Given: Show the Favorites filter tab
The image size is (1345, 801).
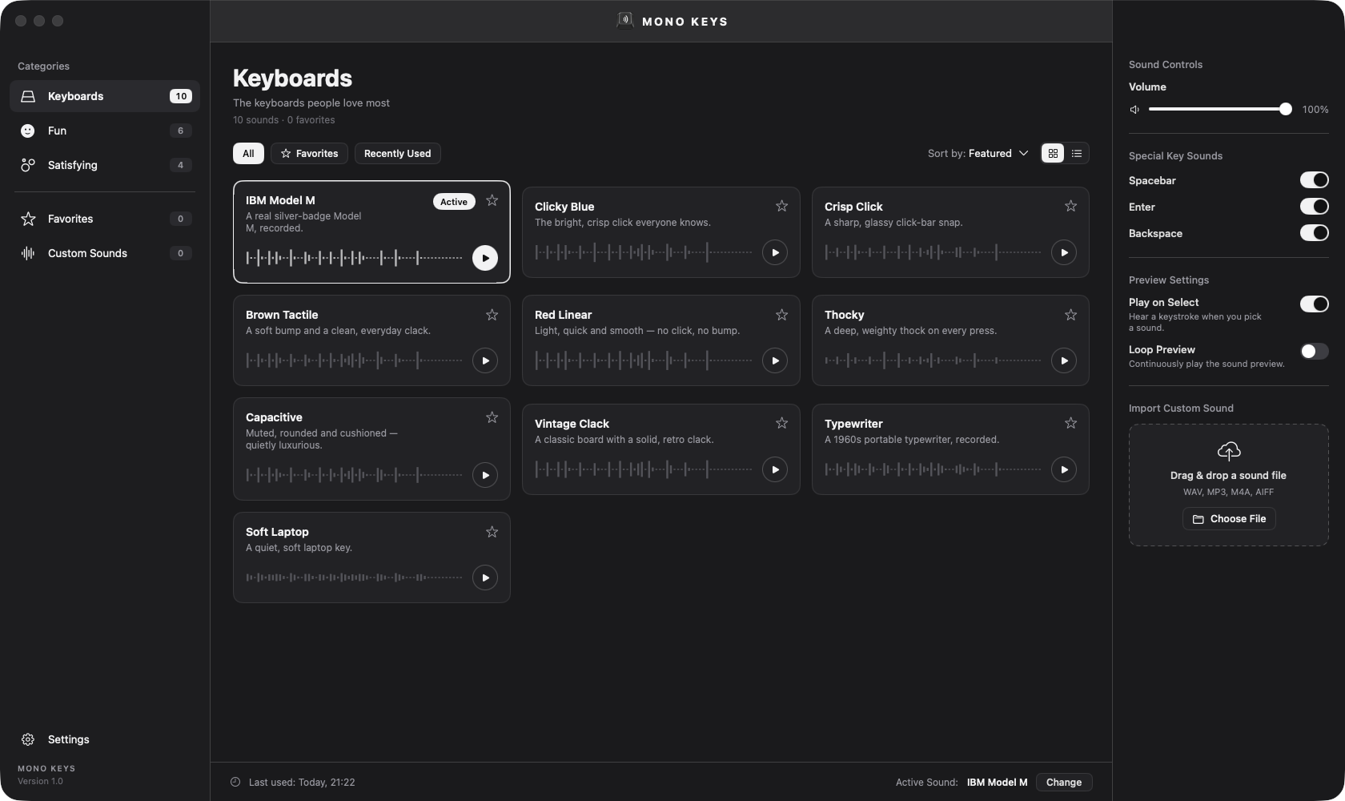Looking at the screenshot, I should (309, 153).
